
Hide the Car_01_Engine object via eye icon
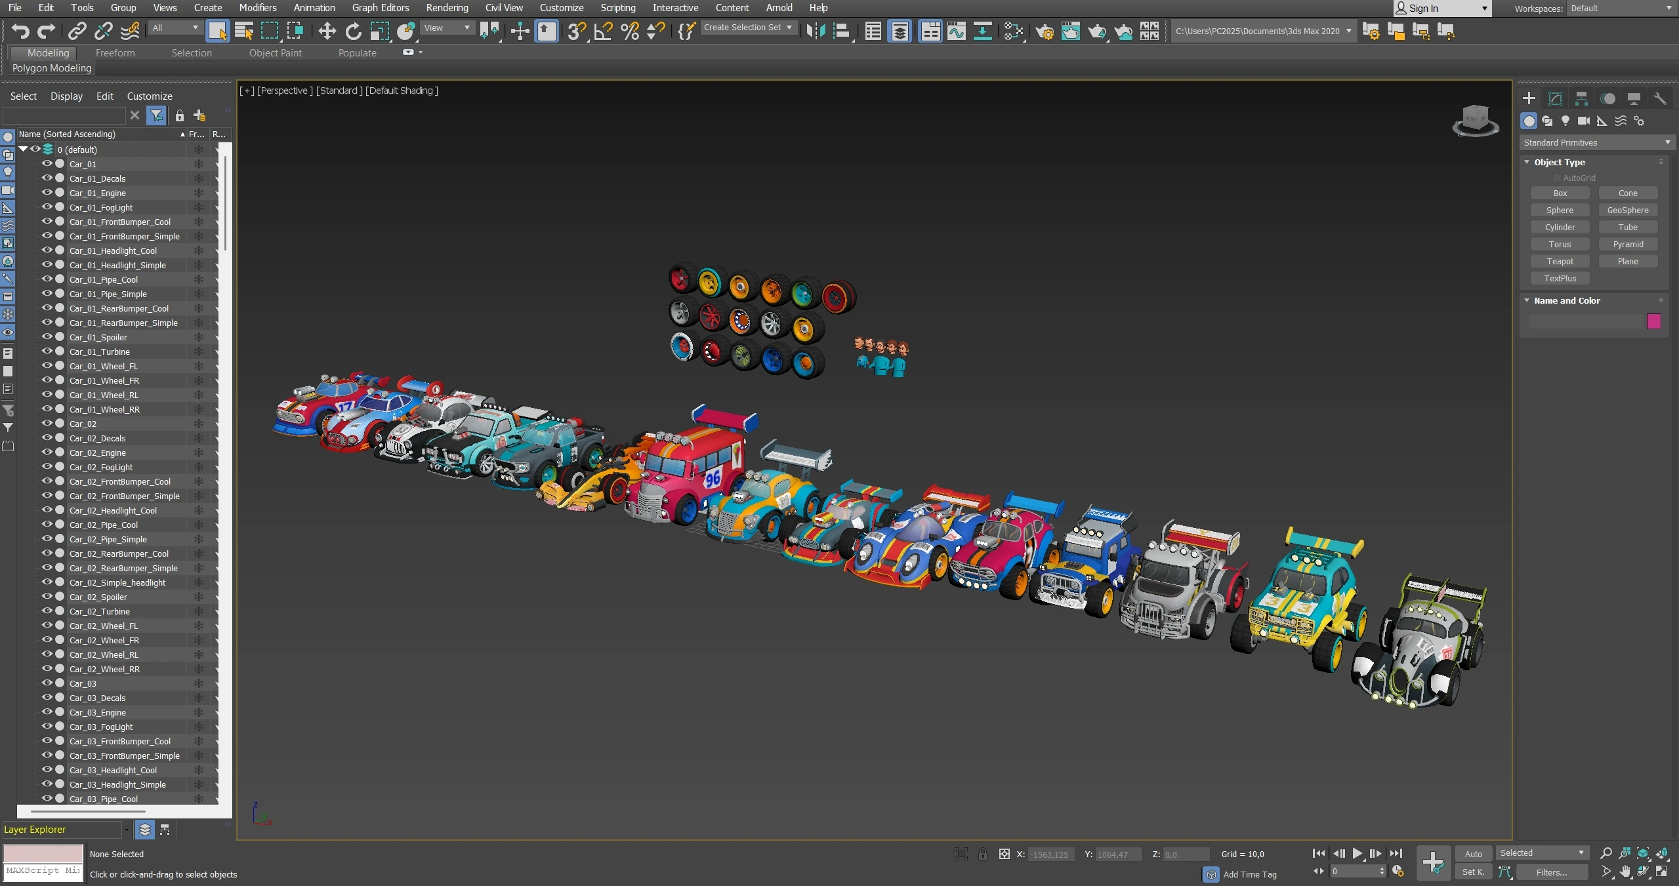click(x=47, y=193)
